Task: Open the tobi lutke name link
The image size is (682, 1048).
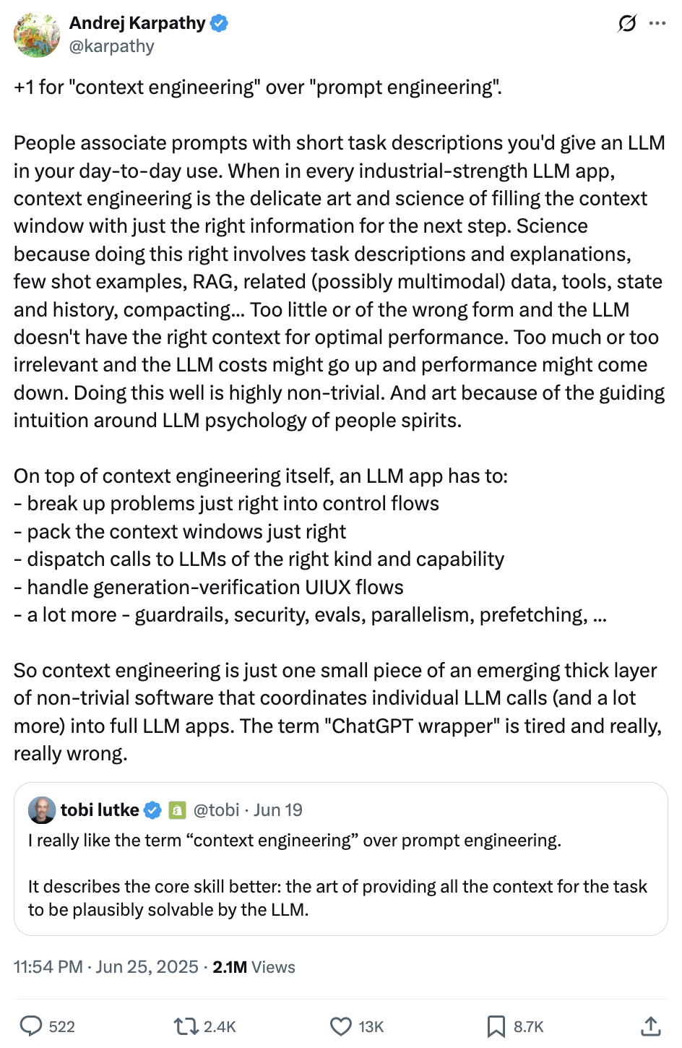Action: pyautogui.click(x=100, y=810)
